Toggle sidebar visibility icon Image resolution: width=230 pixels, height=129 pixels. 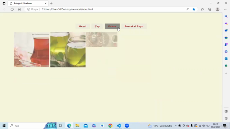226,111
